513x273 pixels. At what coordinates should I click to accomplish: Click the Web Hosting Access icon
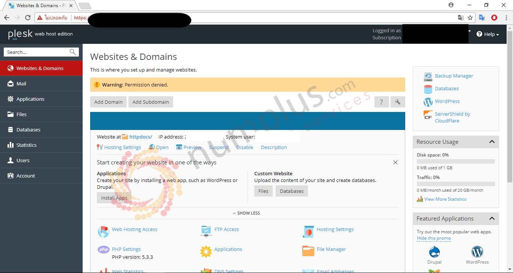[103, 231]
